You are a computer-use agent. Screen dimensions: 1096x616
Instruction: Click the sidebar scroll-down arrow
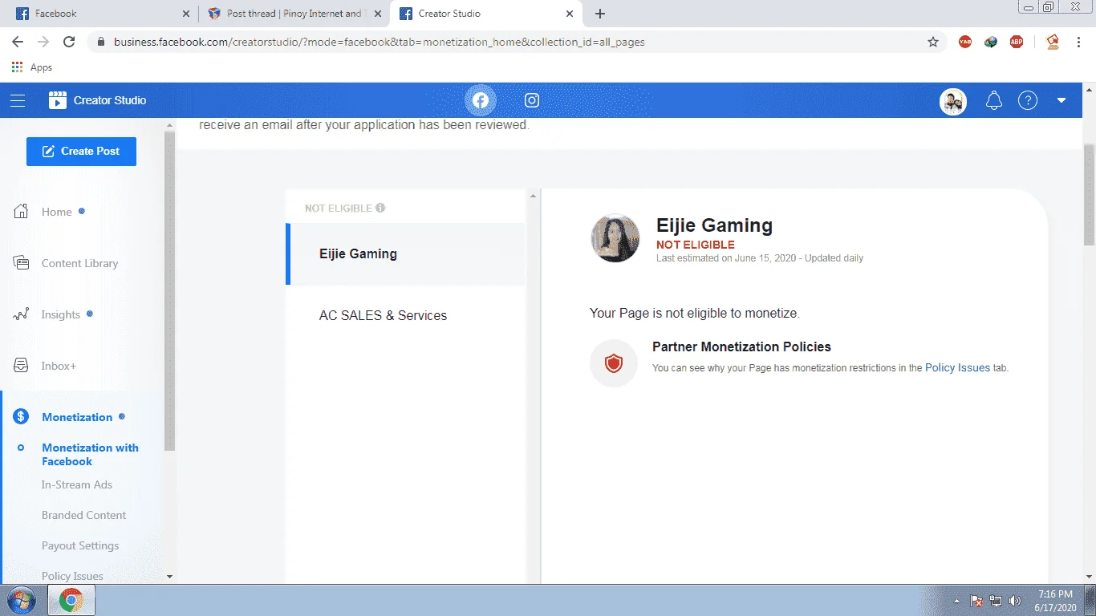pos(169,577)
